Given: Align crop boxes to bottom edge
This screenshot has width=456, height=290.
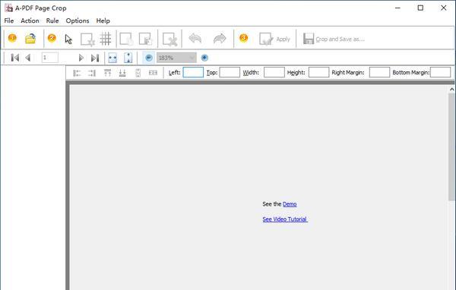Looking at the screenshot, I should click(x=122, y=73).
